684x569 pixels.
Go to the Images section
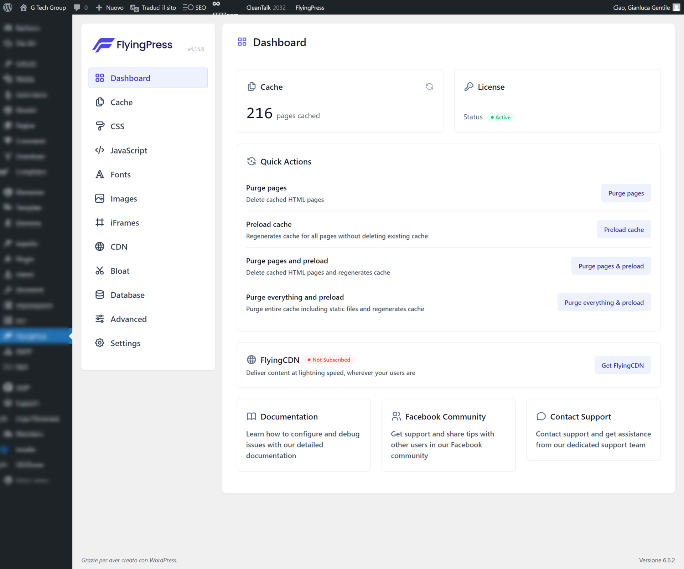click(124, 199)
